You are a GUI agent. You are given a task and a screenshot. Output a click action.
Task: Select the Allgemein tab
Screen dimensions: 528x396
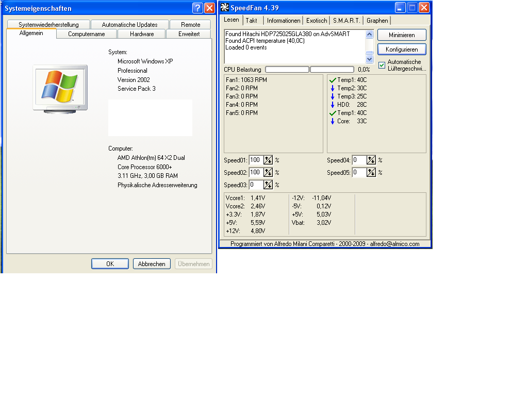[31, 34]
